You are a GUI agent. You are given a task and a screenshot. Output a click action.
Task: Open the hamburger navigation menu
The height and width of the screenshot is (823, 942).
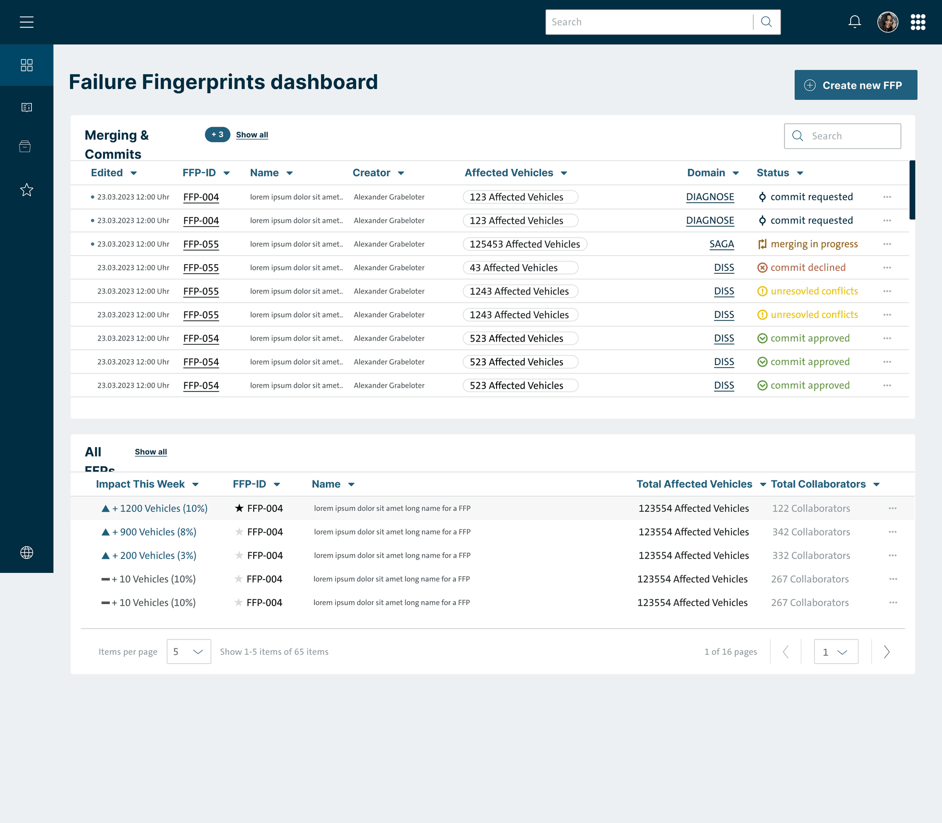click(26, 22)
